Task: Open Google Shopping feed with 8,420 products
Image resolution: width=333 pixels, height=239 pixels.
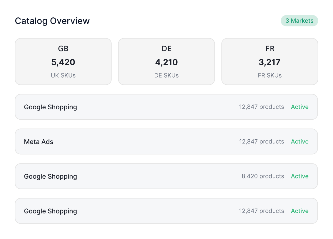Action: click(x=51, y=176)
